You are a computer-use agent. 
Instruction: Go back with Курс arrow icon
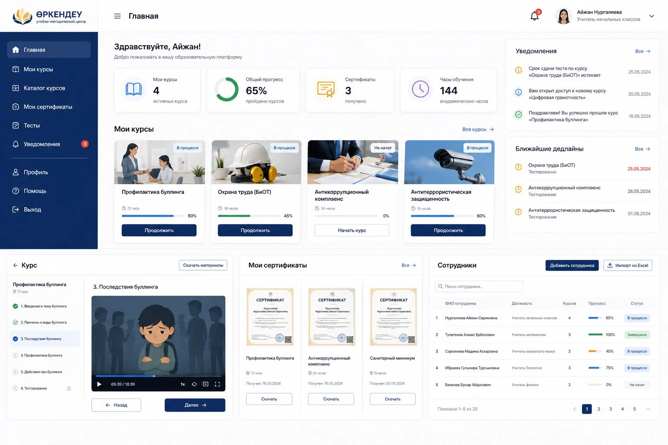coord(15,265)
